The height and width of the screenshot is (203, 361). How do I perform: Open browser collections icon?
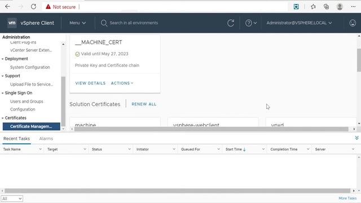(326, 7)
